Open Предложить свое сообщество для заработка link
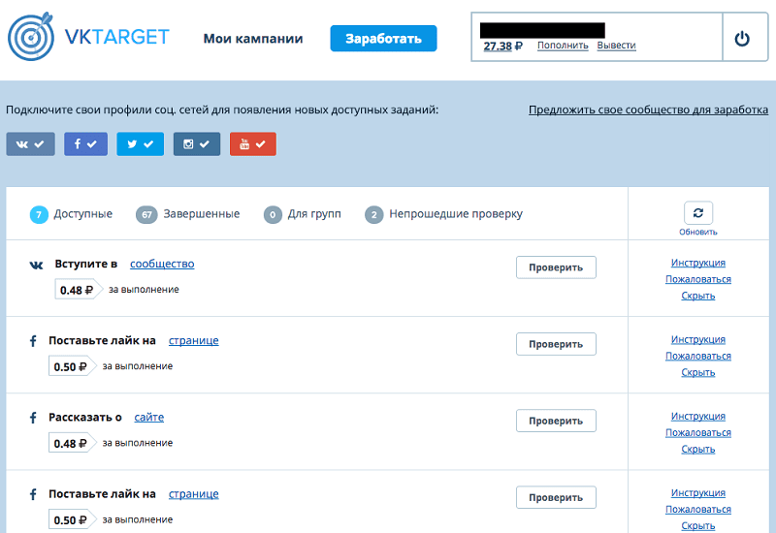Viewport: 776px width, 533px height. pyautogui.click(x=648, y=110)
